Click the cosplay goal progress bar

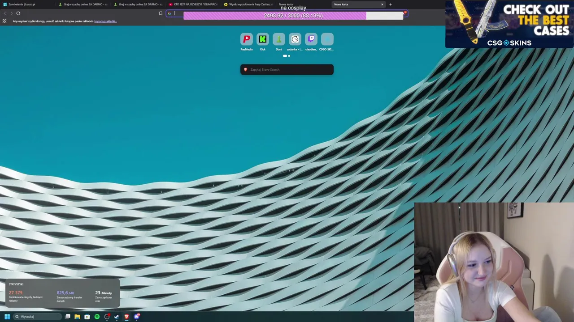point(293,16)
